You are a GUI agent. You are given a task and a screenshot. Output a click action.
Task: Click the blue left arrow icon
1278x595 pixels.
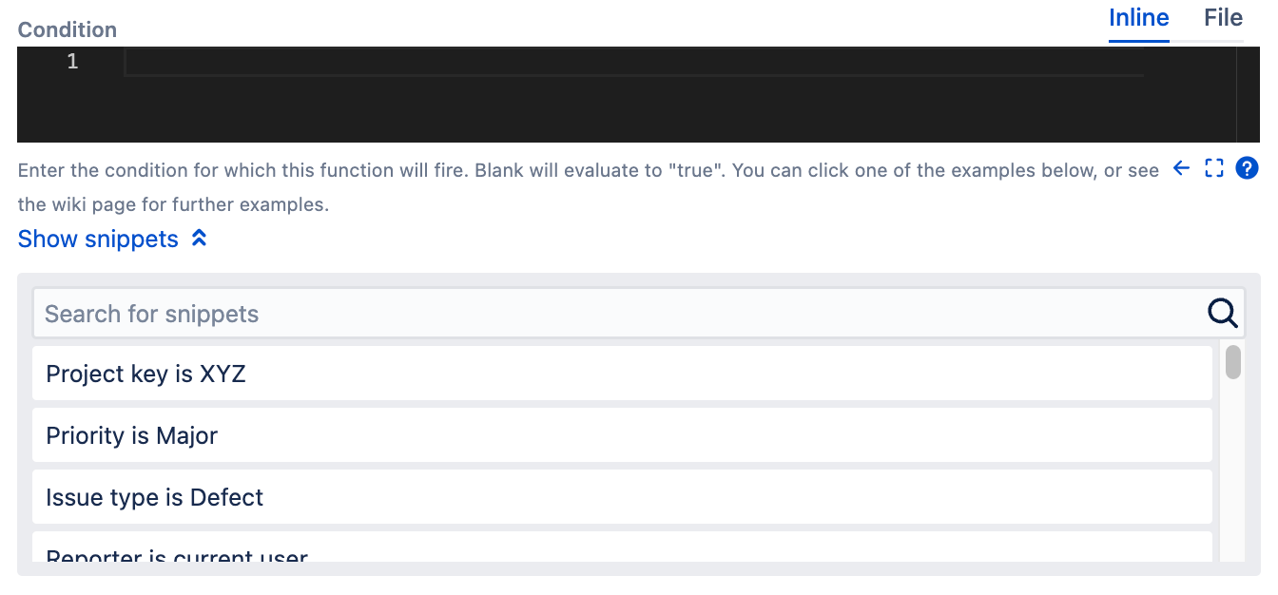(x=1181, y=169)
